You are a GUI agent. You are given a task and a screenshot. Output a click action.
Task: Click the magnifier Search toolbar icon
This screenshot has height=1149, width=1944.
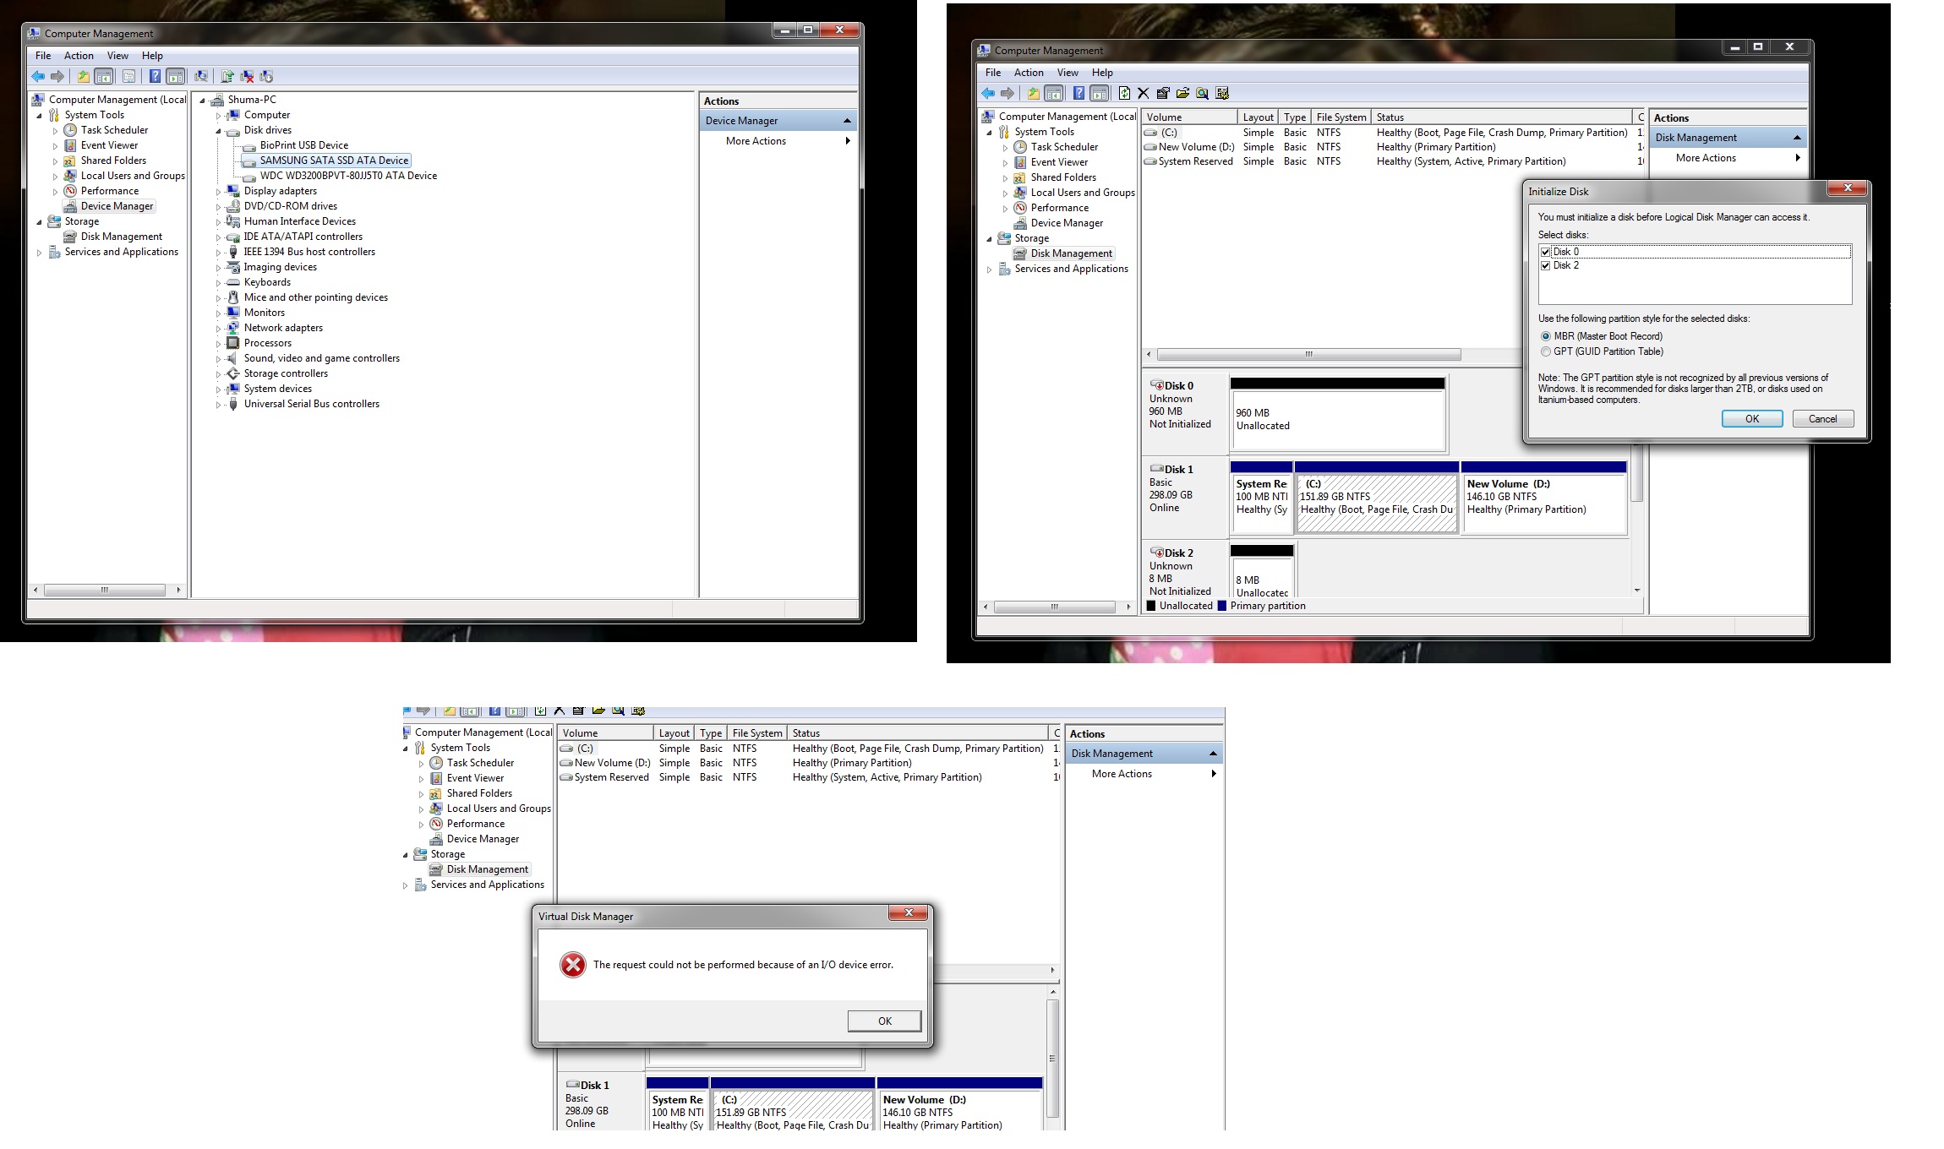click(1202, 94)
